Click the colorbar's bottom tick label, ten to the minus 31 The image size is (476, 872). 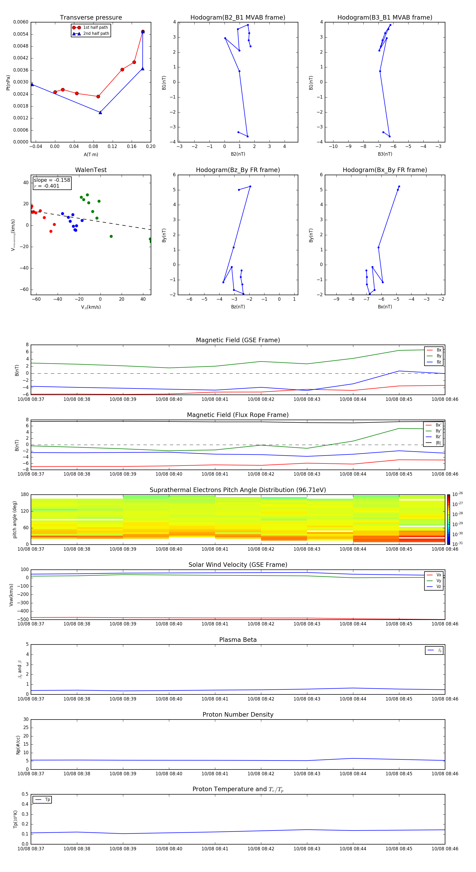457,544
